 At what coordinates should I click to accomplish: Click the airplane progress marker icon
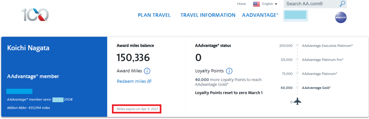pos(297,101)
